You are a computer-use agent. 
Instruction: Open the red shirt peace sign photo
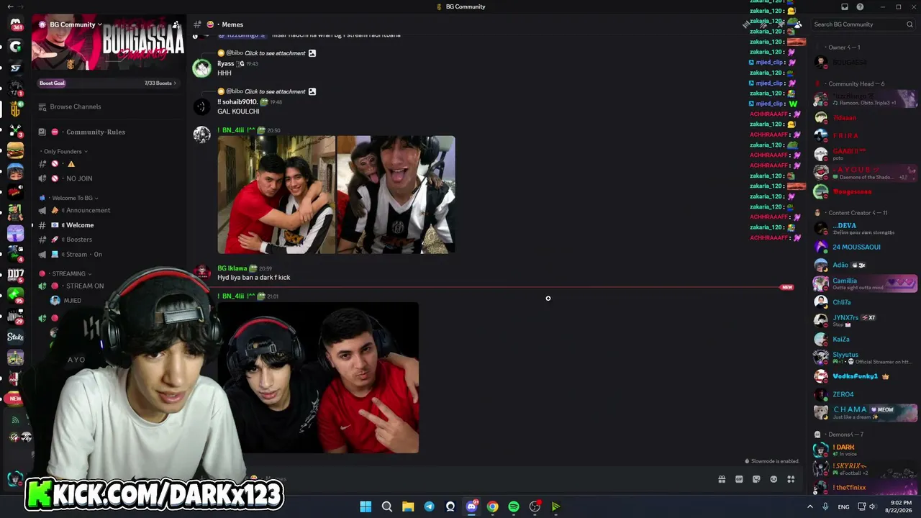click(318, 378)
